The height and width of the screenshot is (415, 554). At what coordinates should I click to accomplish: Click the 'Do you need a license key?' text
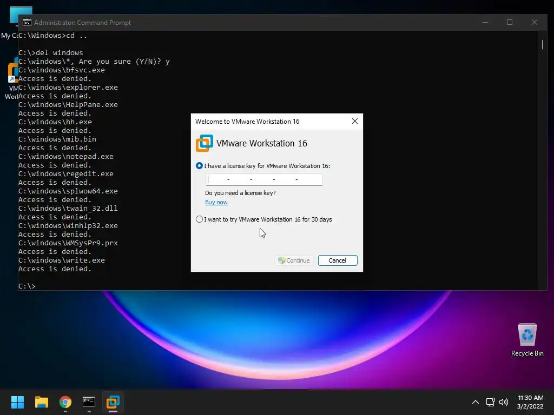[x=240, y=193]
